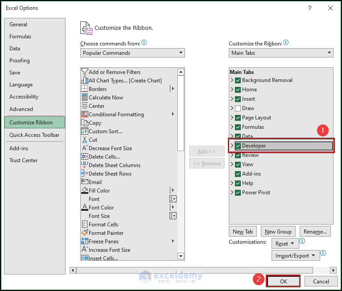Open the Reset customizations dropdown
Image resolution: width=342 pixels, height=291 pixels.
[285, 243]
